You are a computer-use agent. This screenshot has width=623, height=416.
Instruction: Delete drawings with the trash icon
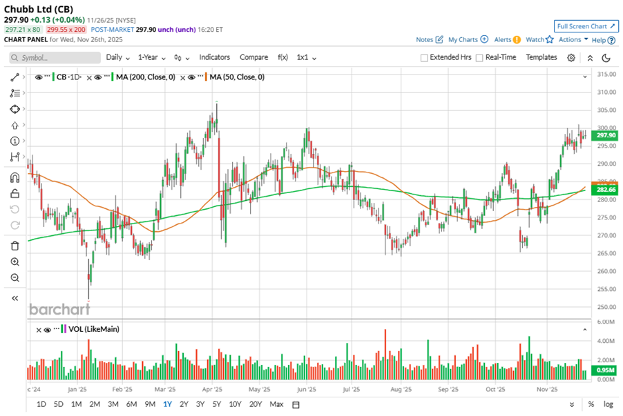(15, 246)
